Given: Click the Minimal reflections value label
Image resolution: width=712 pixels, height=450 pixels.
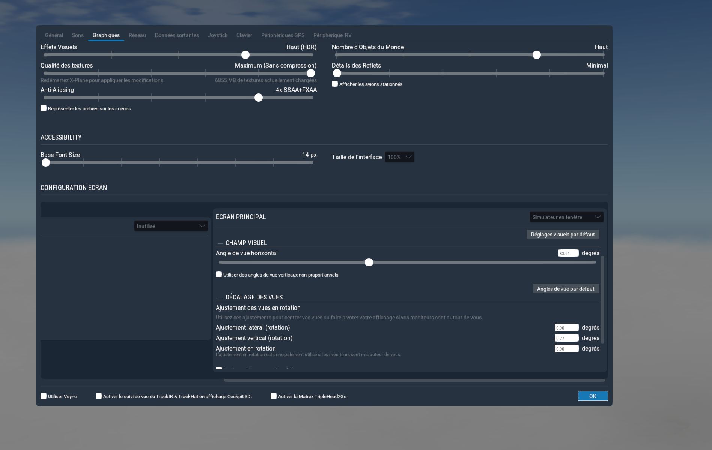Looking at the screenshot, I should pos(597,66).
